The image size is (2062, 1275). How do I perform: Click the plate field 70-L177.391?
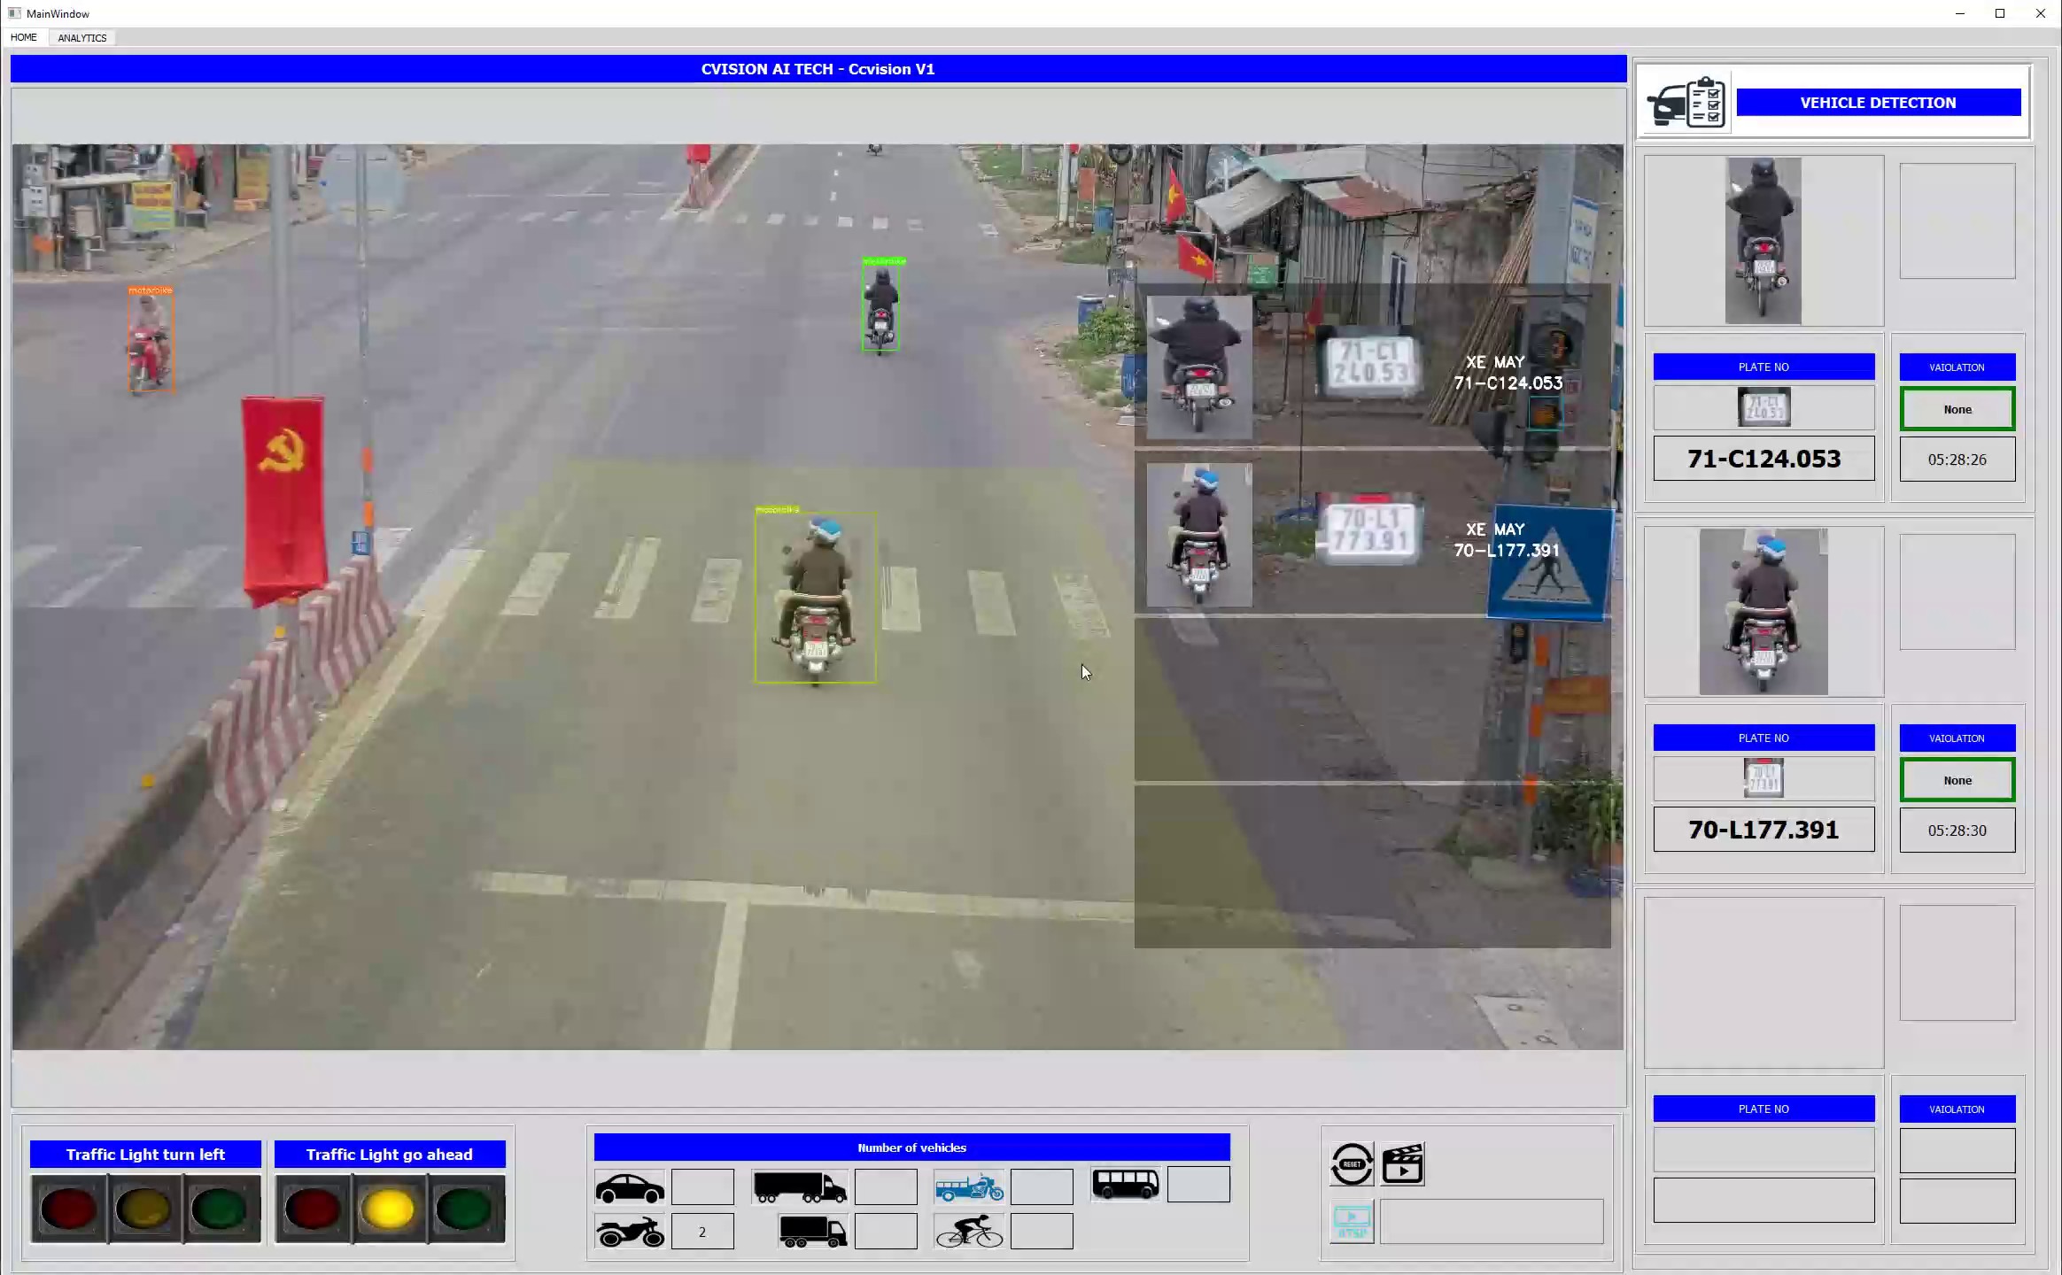tap(1764, 830)
